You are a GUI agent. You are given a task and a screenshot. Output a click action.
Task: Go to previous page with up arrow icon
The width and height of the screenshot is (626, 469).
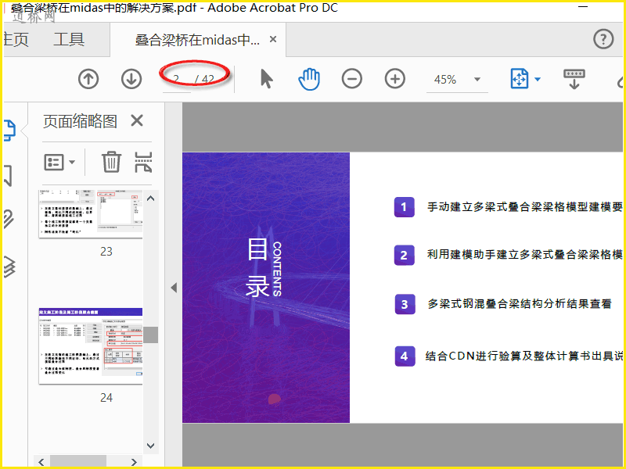pyautogui.click(x=88, y=79)
